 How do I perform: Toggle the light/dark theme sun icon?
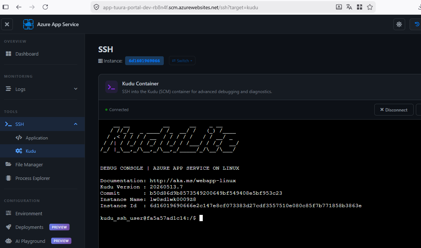[x=399, y=24]
